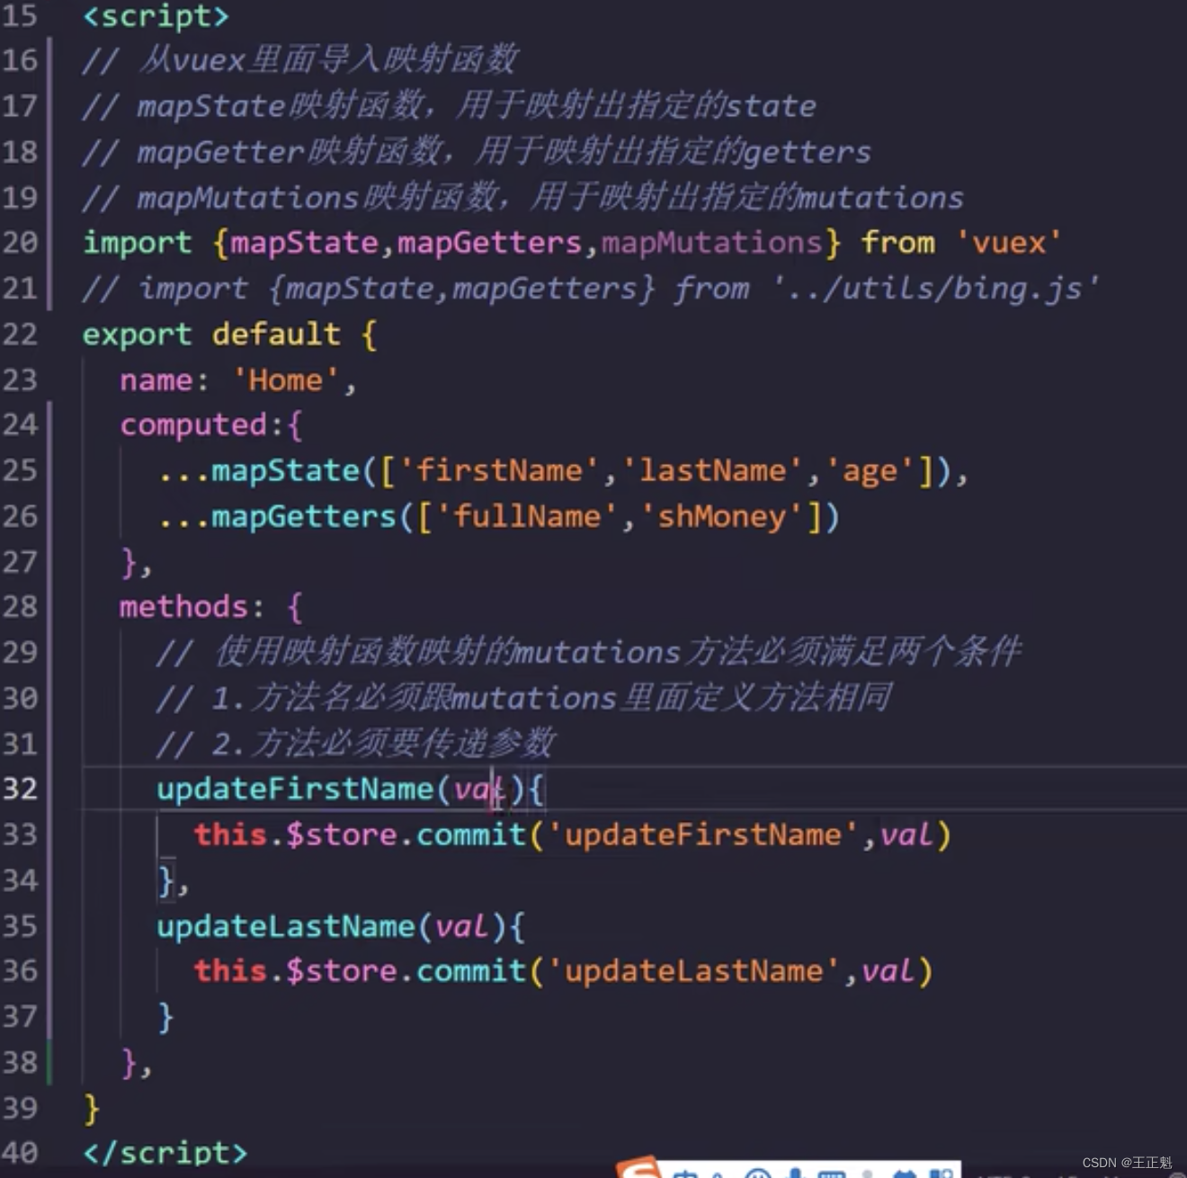
Task: Place cursor on the 'vuex' import string
Action: (x=1007, y=242)
